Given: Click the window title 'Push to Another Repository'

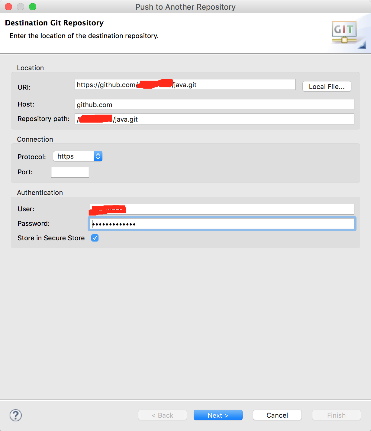Looking at the screenshot, I should tap(185, 7).
